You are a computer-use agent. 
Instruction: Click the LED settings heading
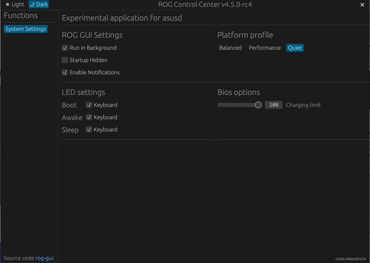pos(83,92)
